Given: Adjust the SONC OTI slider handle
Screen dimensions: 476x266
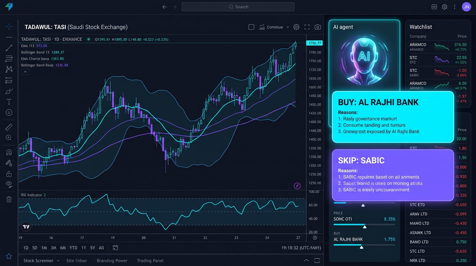Looking at the screenshot, I should pyautogui.click(x=365, y=227).
